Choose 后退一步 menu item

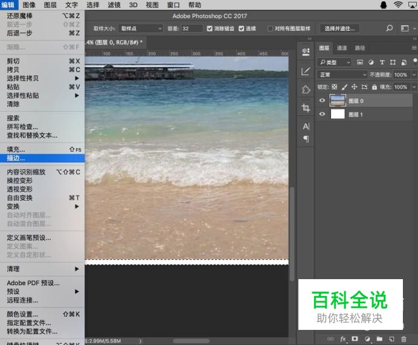tap(43, 33)
